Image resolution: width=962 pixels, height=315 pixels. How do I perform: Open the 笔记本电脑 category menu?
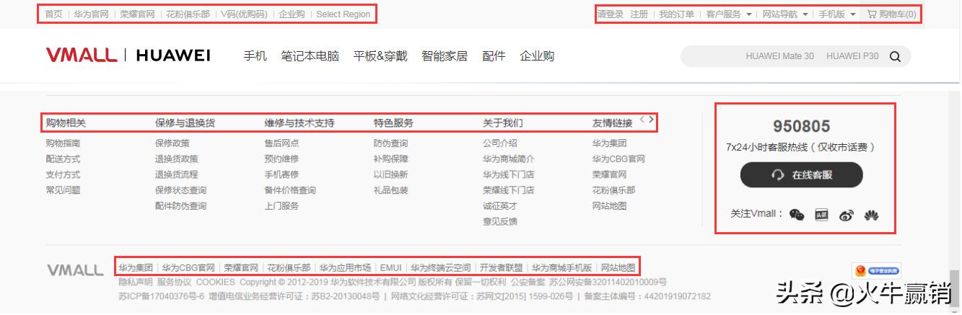click(x=310, y=56)
